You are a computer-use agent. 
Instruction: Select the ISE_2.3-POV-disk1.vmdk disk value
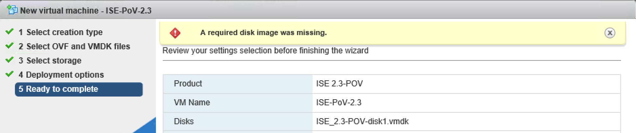click(x=362, y=121)
